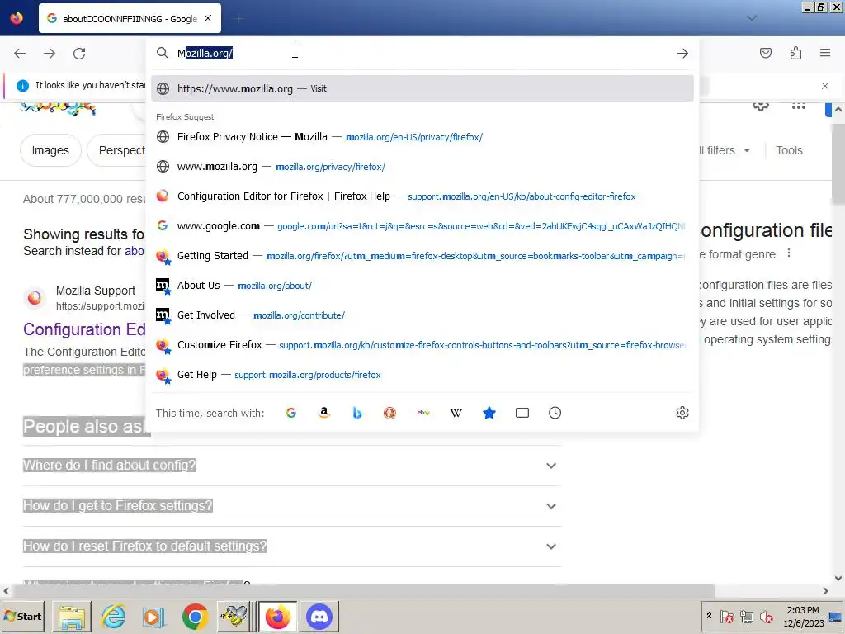Select the Getting Started bookmark suggestion
The image size is (845, 634).
(422, 256)
